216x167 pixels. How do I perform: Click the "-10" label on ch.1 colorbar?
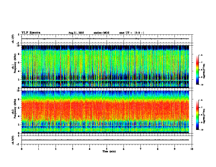(x=202, y=85)
